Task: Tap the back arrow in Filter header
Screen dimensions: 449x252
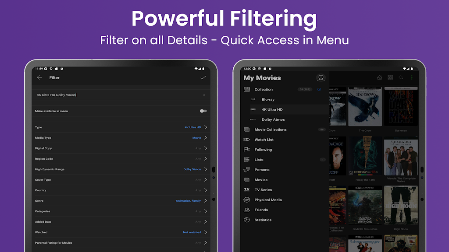Action: coord(39,77)
